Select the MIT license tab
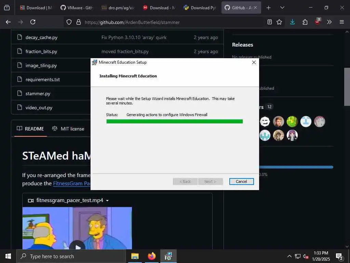Screen dimensions: 350x263 point(68,129)
